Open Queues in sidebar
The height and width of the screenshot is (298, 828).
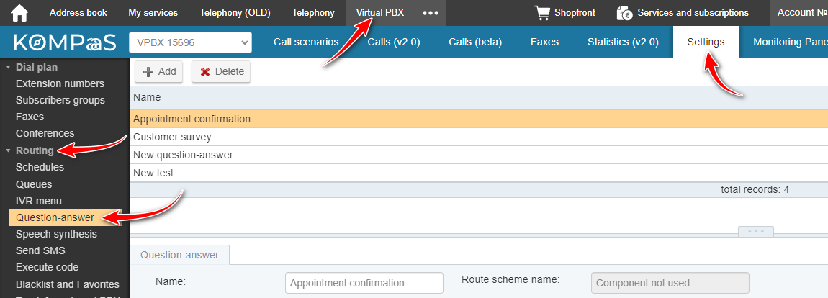pyautogui.click(x=34, y=184)
